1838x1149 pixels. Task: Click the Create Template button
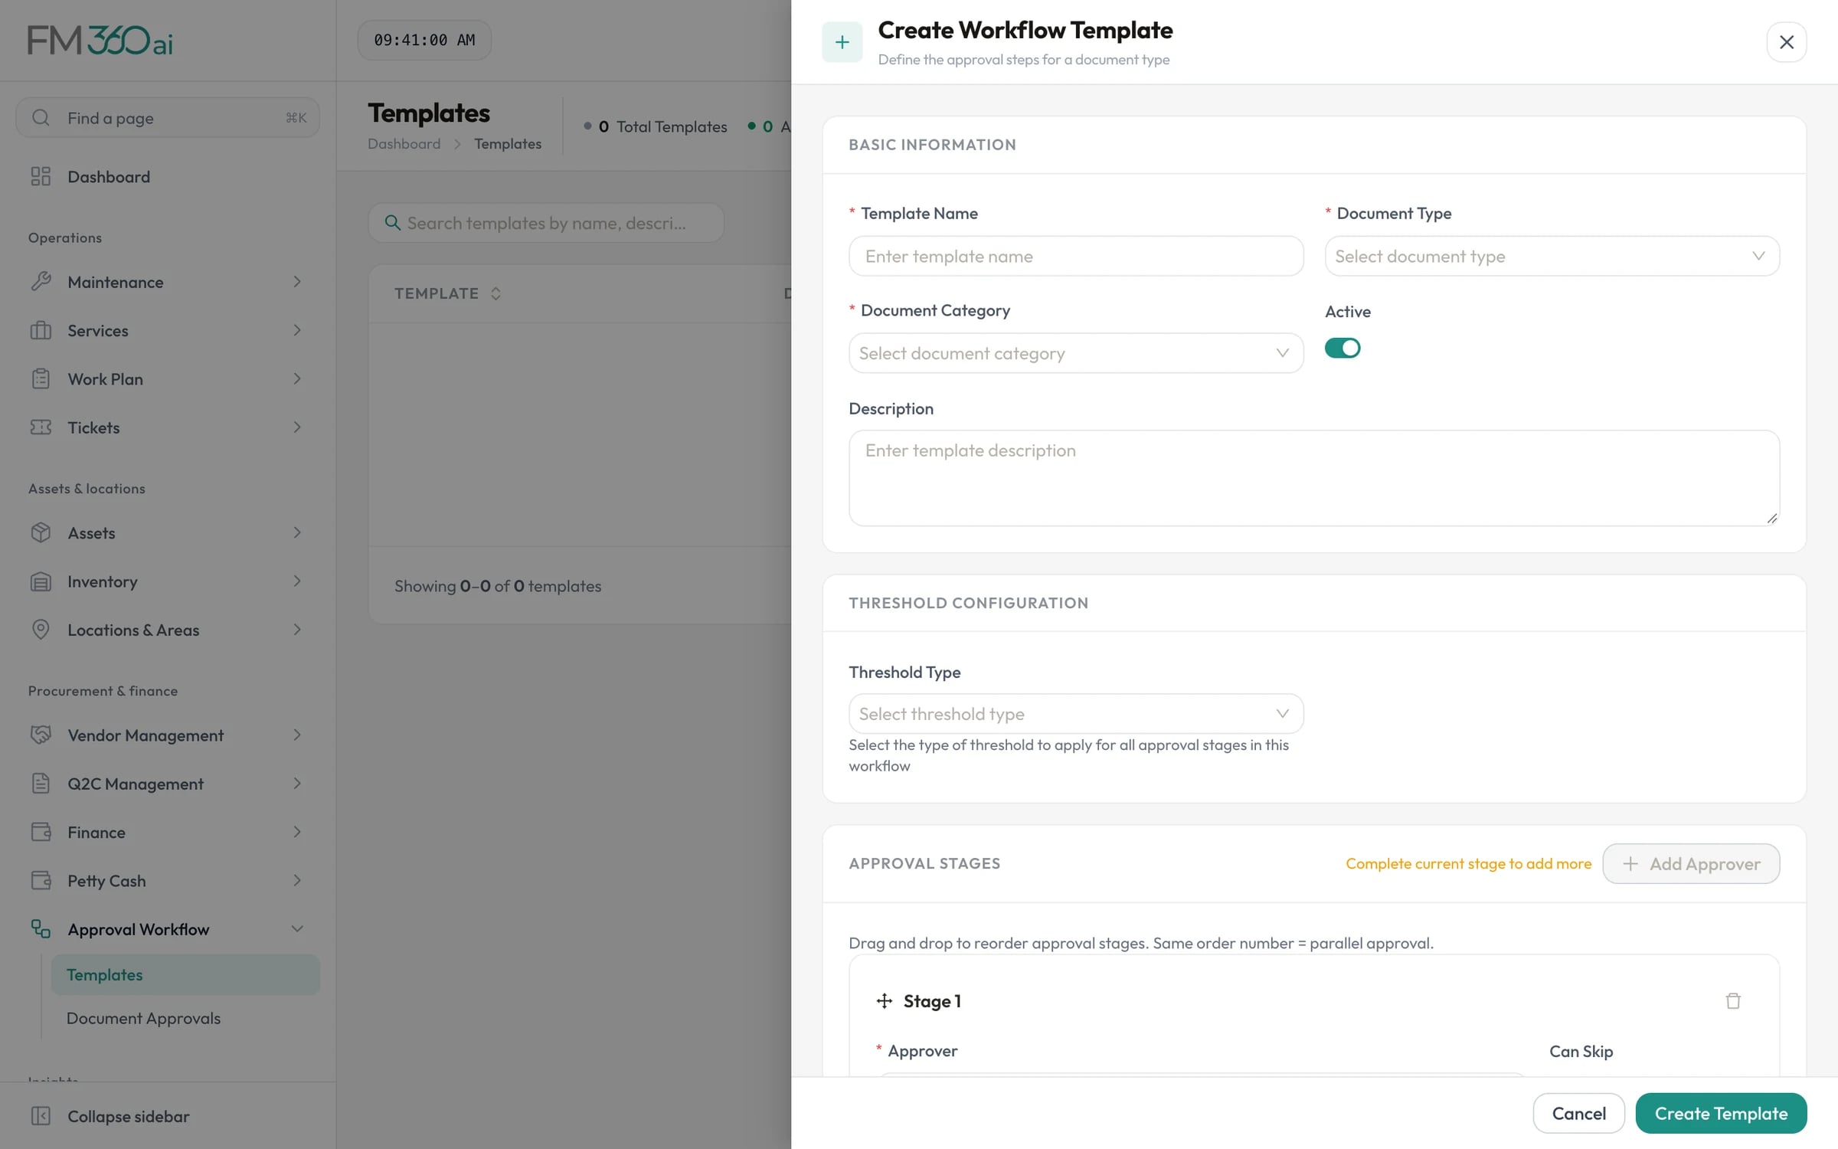(x=1721, y=1113)
